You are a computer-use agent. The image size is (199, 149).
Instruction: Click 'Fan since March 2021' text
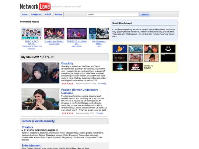(86, 84)
